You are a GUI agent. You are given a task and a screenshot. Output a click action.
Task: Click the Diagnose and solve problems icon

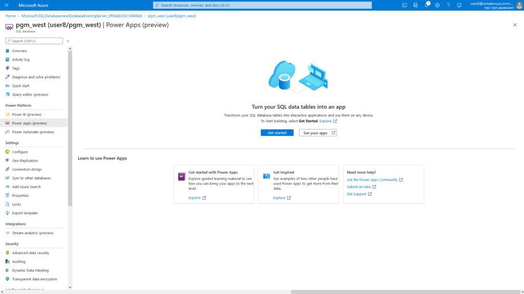[7, 77]
